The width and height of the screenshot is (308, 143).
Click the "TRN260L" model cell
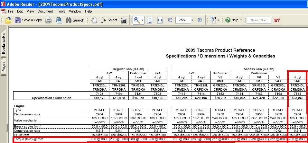point(138,85)
